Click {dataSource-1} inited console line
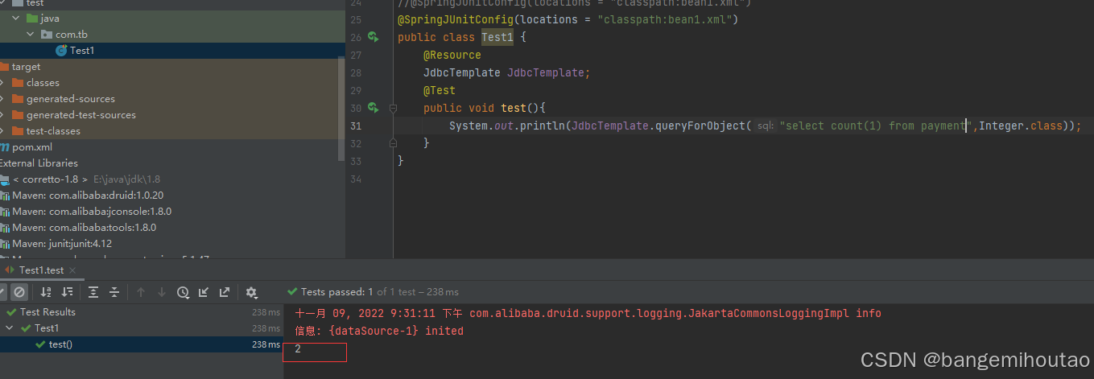This screenshot has height=379, width=1094. (x=379, y=331)
